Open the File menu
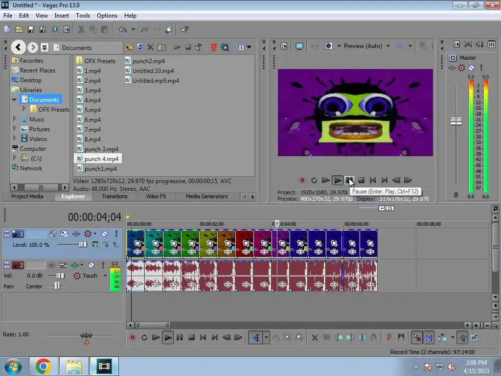Image resolution: width=501 pixels, height=376 pixels. coord(8,15)
